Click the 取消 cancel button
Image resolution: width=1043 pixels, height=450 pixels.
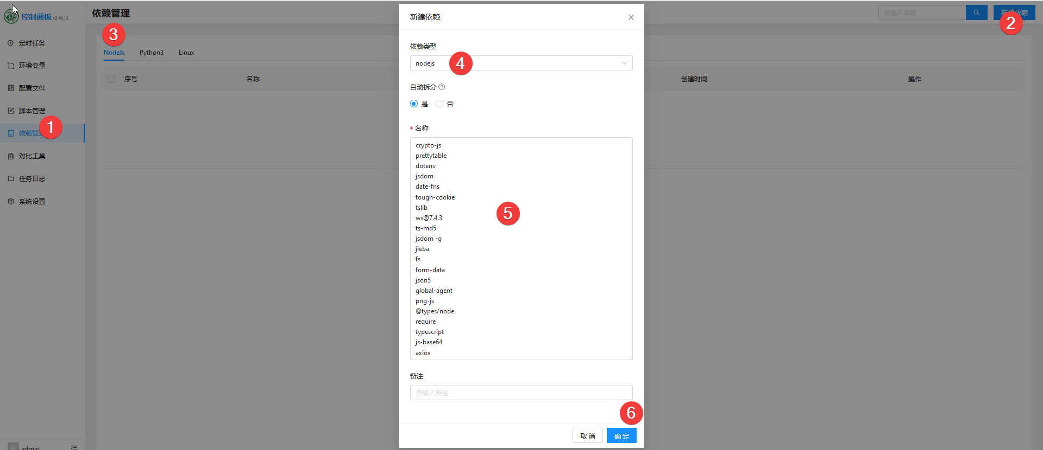(587, 436)
